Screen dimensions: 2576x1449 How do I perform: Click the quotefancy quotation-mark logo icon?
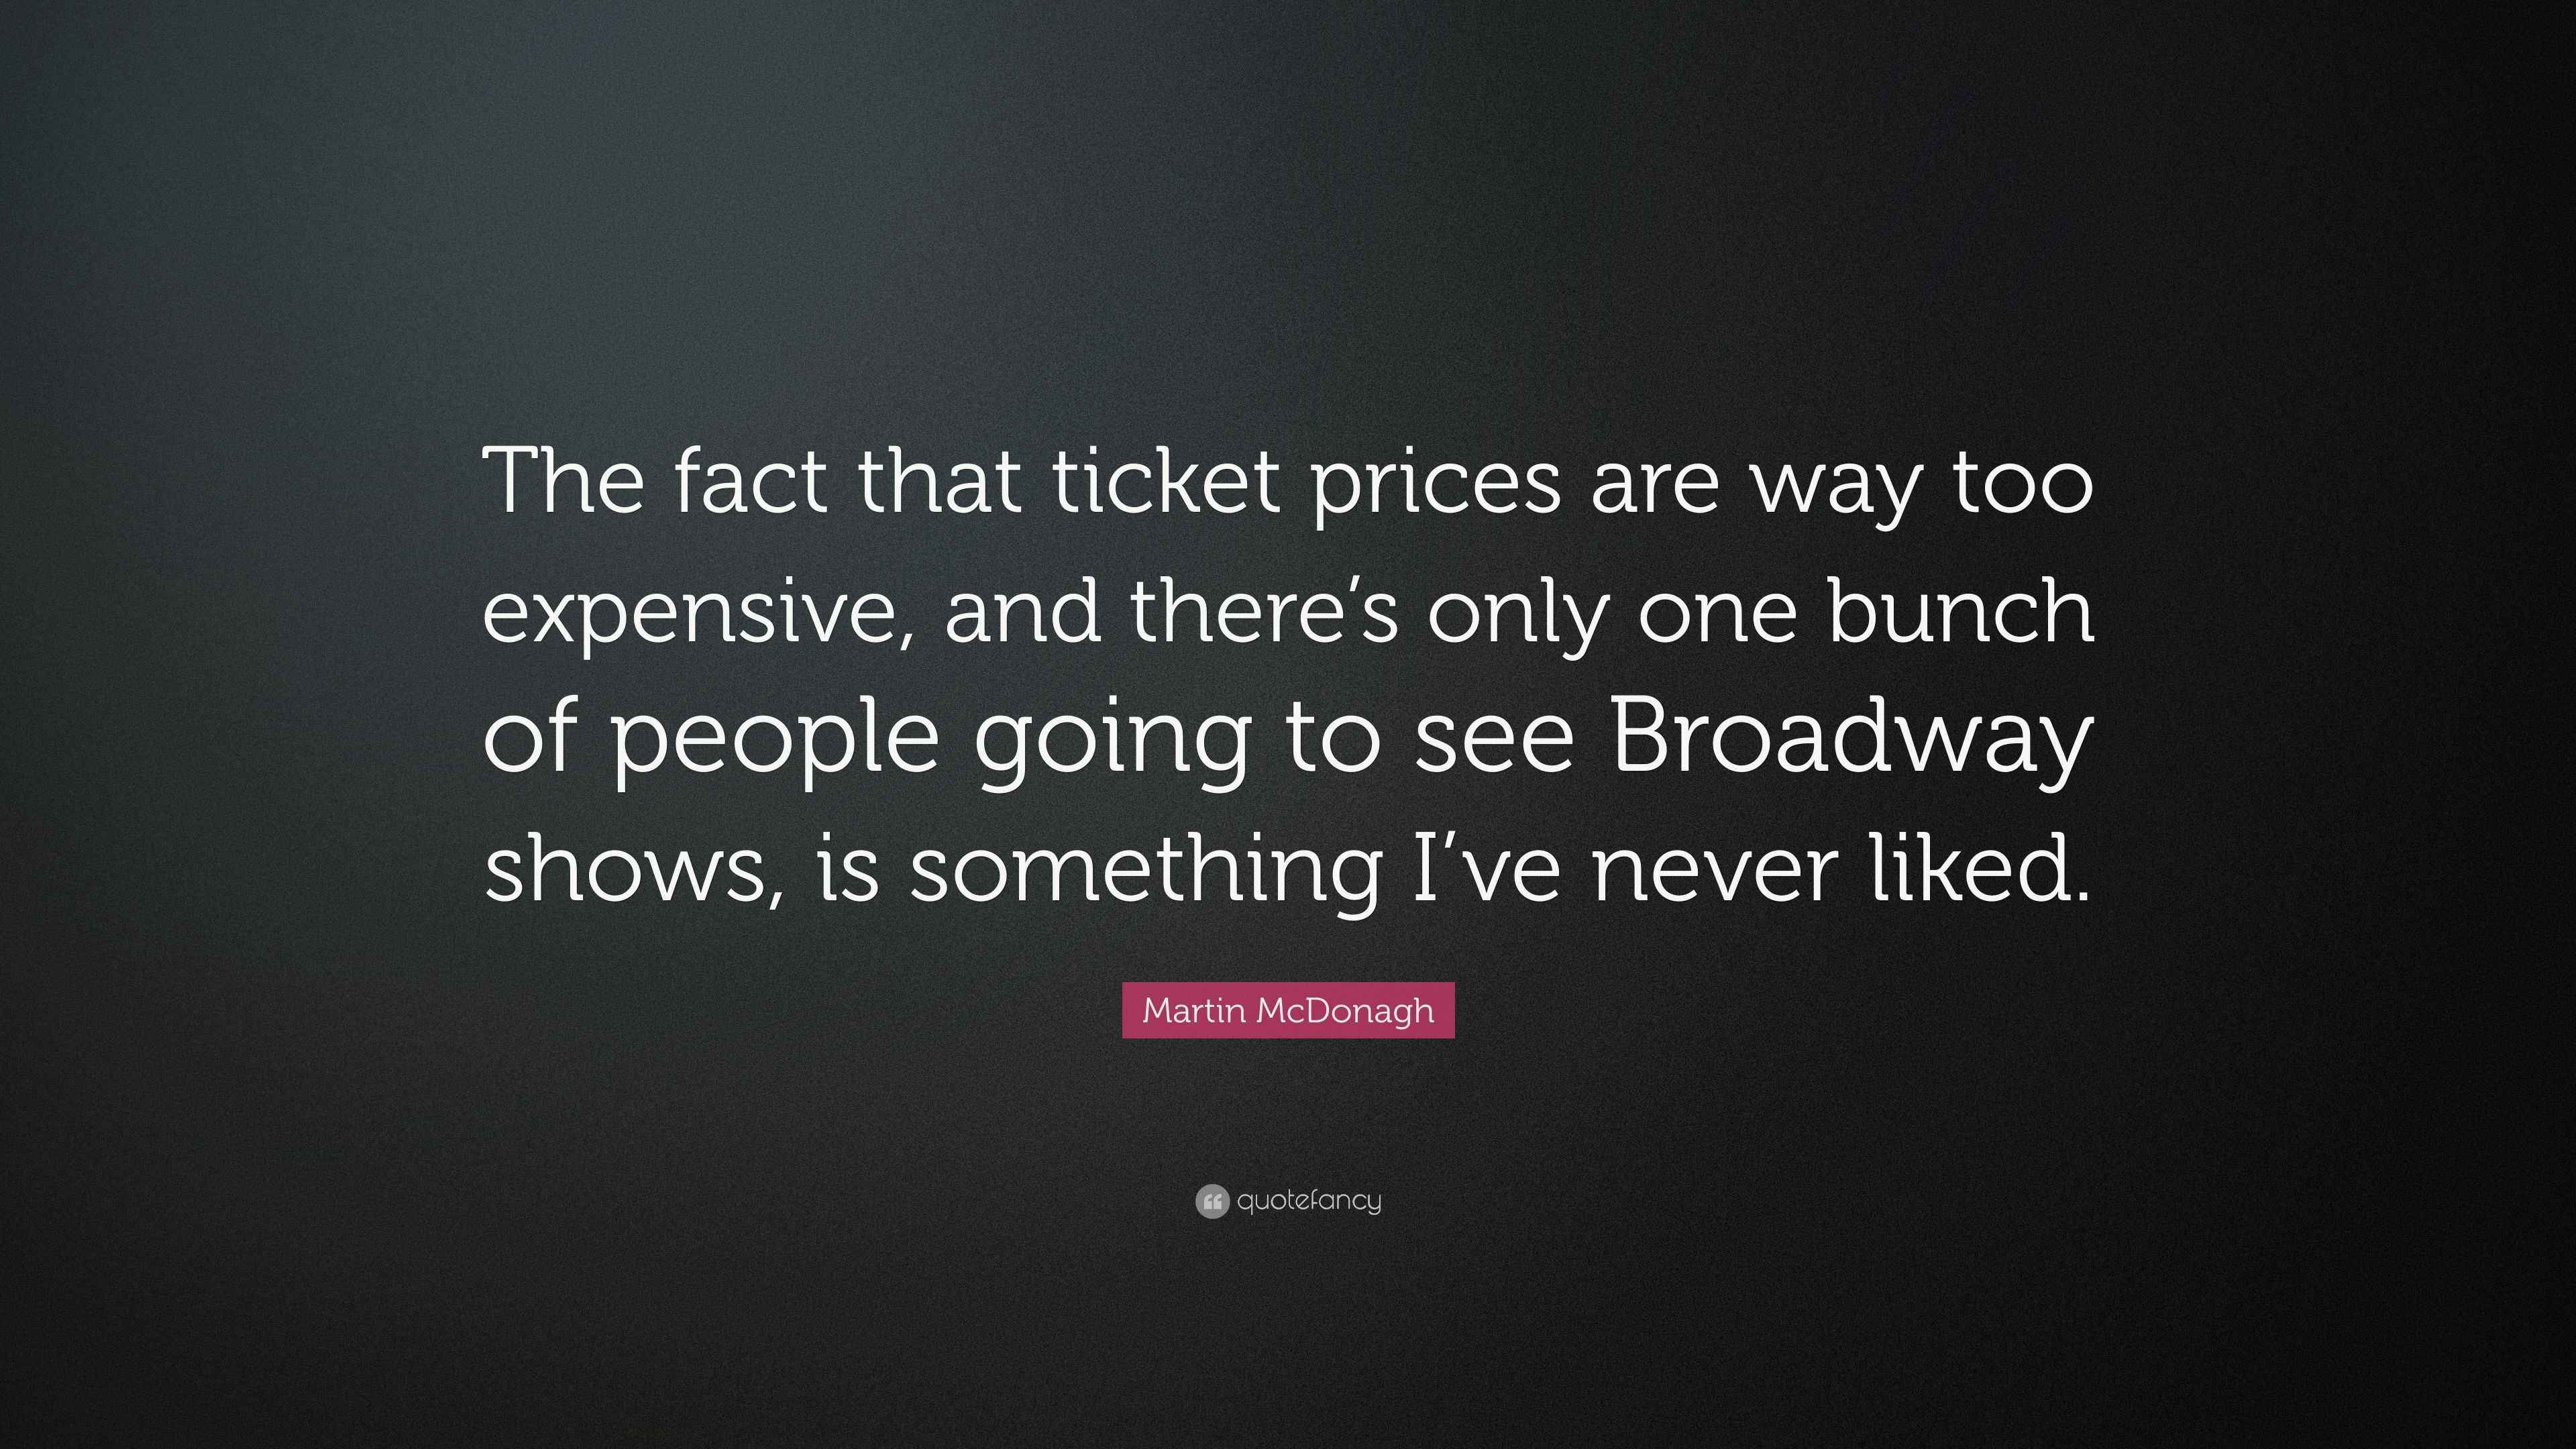coord(1211,1201)
